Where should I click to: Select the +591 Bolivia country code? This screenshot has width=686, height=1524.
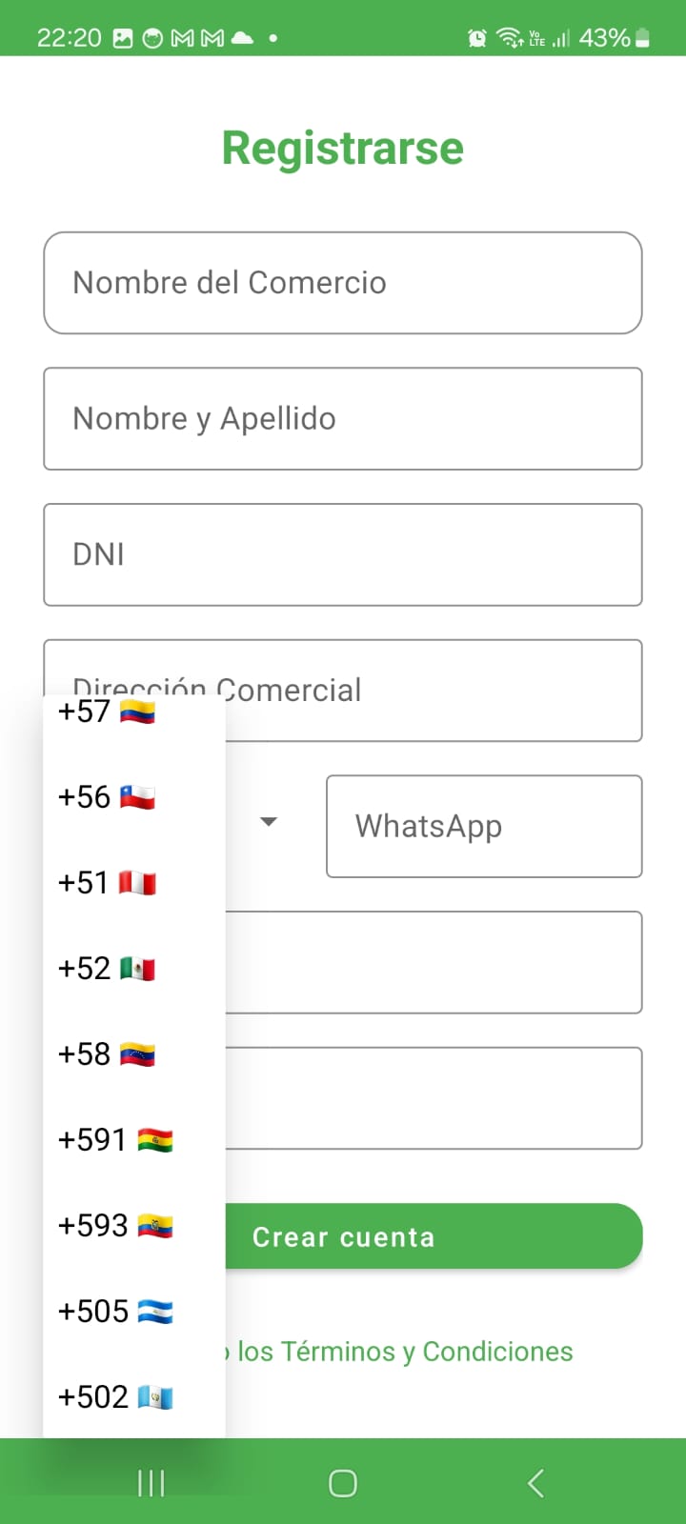[x=114, y=1140]
